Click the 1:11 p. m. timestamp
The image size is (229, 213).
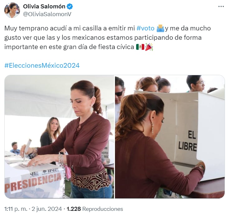(x=16, y=209)
